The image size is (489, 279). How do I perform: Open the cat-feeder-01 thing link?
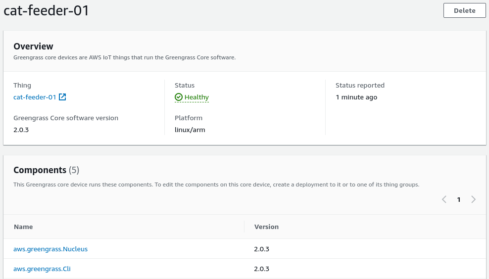pyautogui.click(x=35, y=97)
